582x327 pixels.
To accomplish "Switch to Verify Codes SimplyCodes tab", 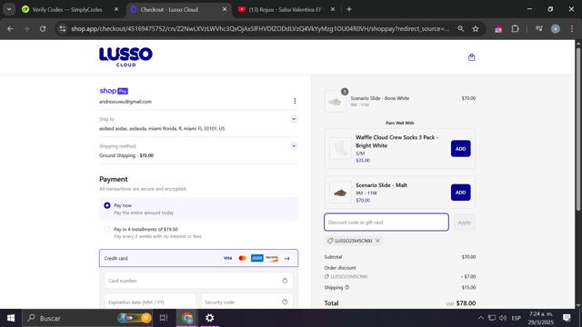I will pyautogui.click(x=66, y=10).
